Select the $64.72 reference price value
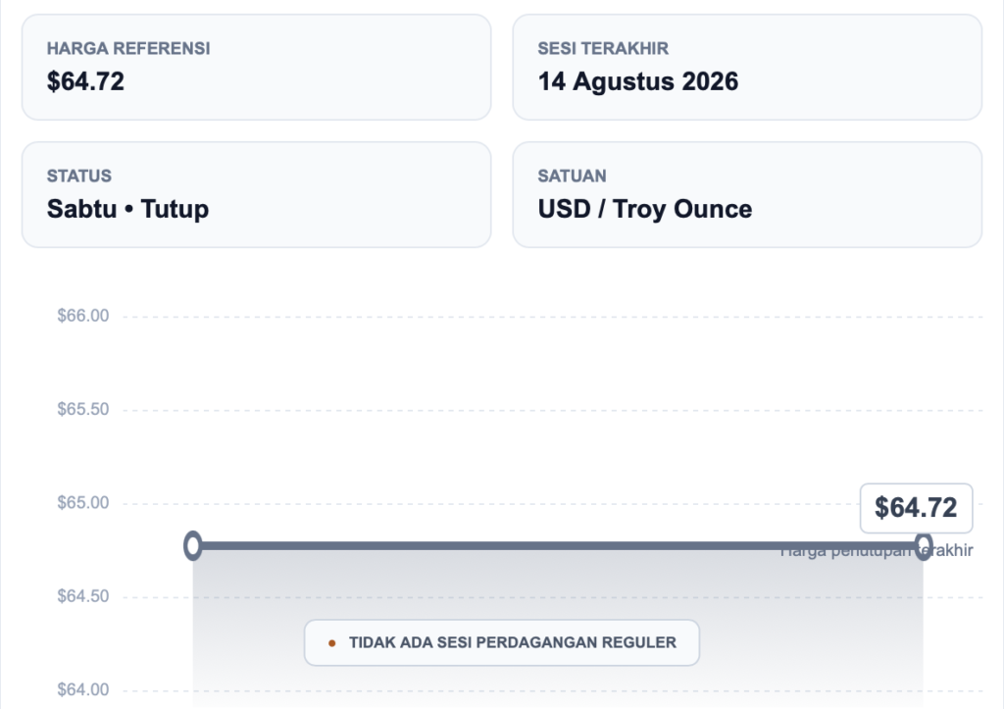Image resolution: width=1004 pixels, height=709 pixels. click(x=86, y=82)
